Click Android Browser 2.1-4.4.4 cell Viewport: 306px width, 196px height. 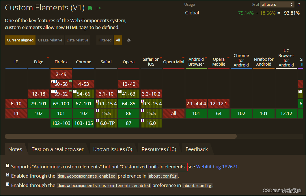click(x=196, y=104)
